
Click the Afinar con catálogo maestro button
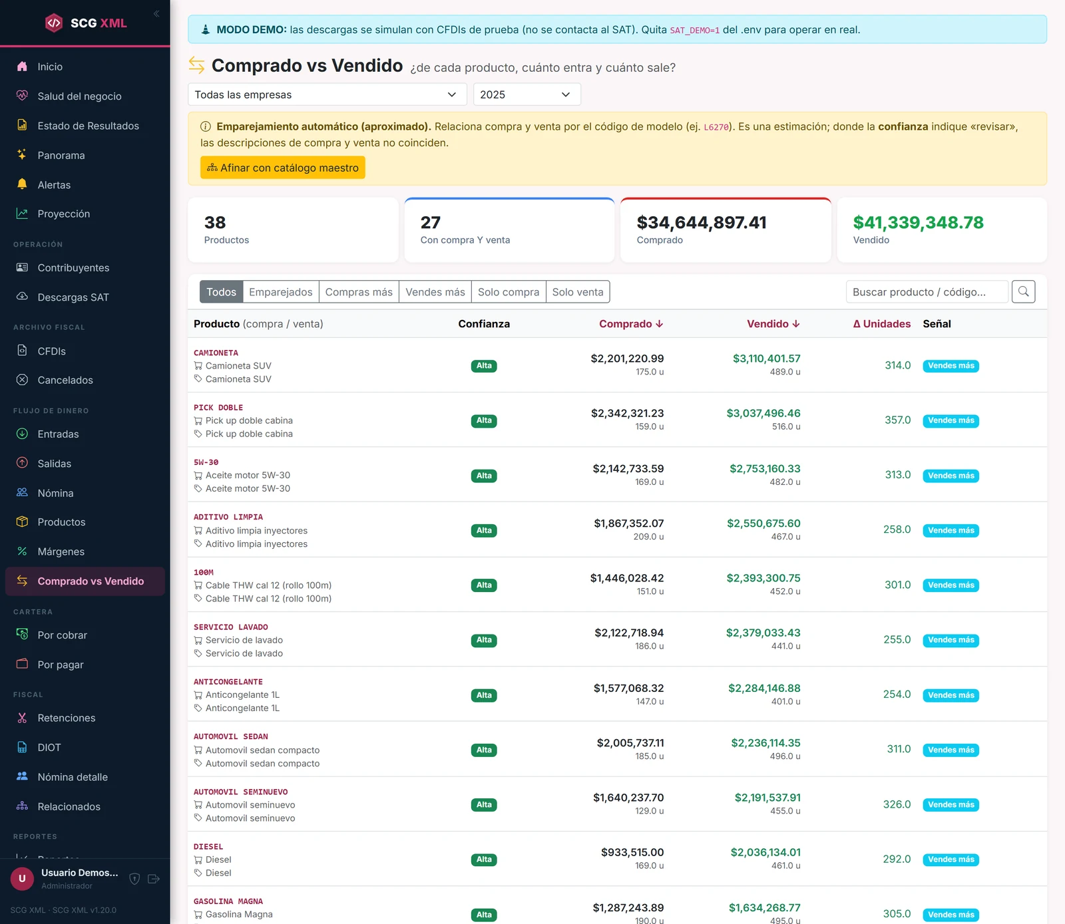pos(283,168)
